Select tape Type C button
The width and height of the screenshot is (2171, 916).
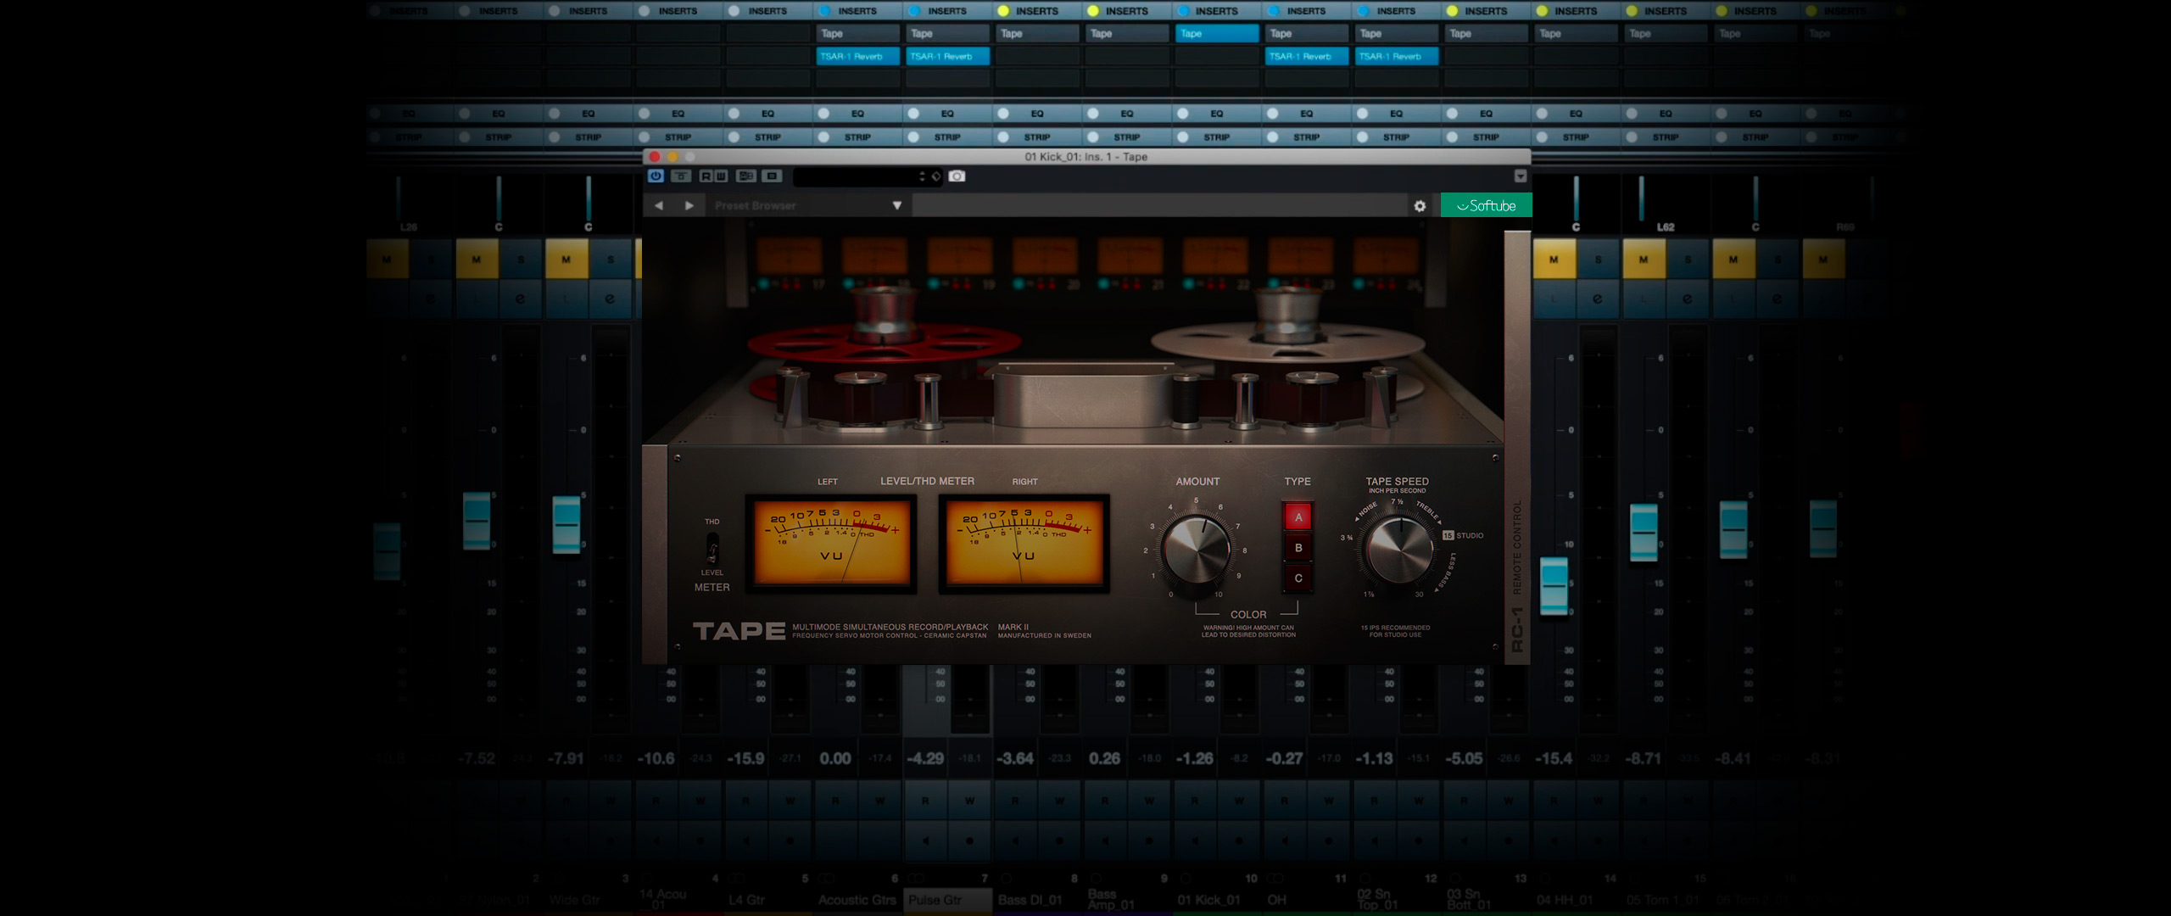click(x=1298, y=578)
